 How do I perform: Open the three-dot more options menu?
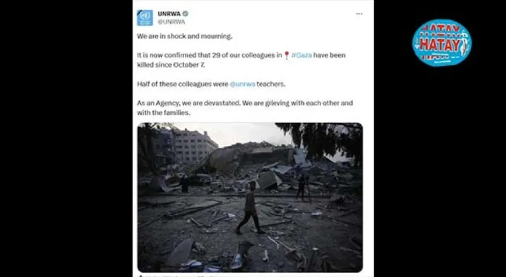359,13
